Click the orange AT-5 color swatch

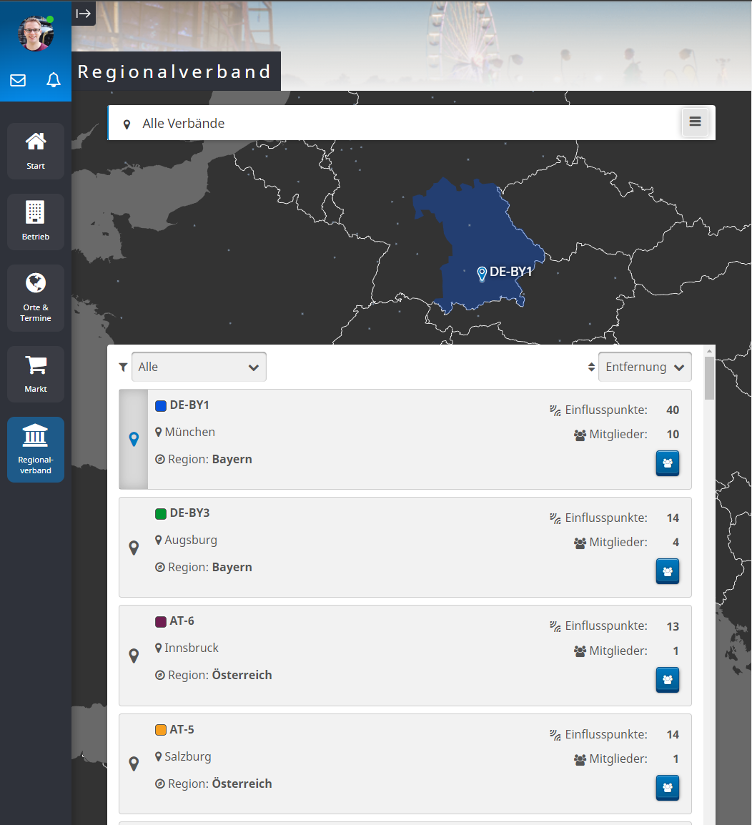point(161,730)
